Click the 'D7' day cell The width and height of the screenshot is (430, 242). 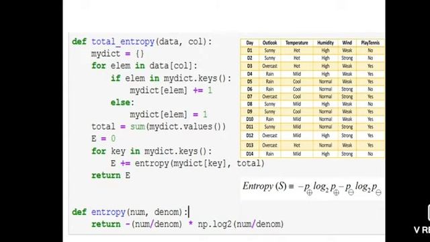pos(249,97)
